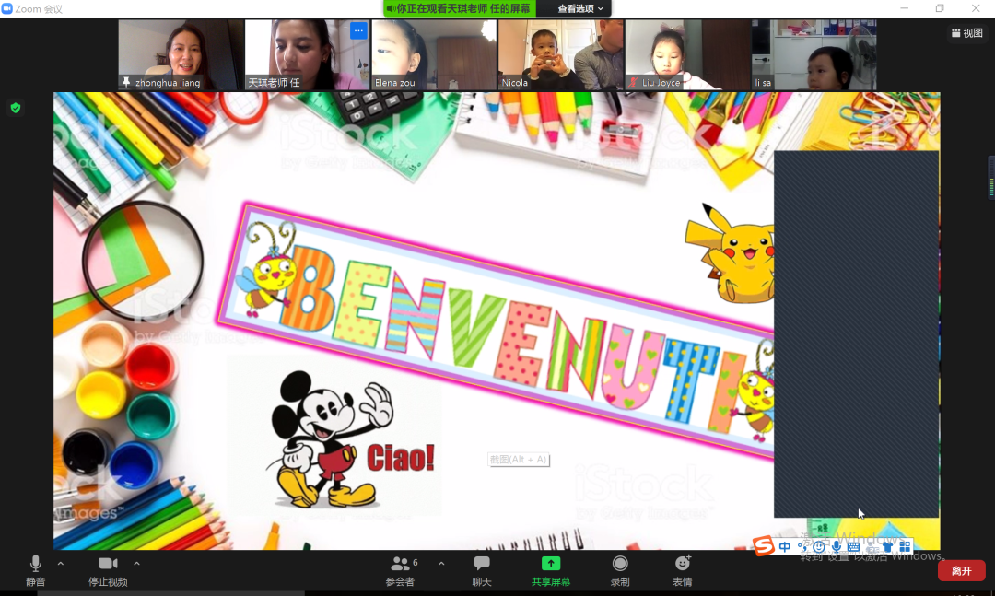995x596 pixels.
Task: Open the 表情 reactions menu
Action: pyautogui.click(x=683, y=570)
